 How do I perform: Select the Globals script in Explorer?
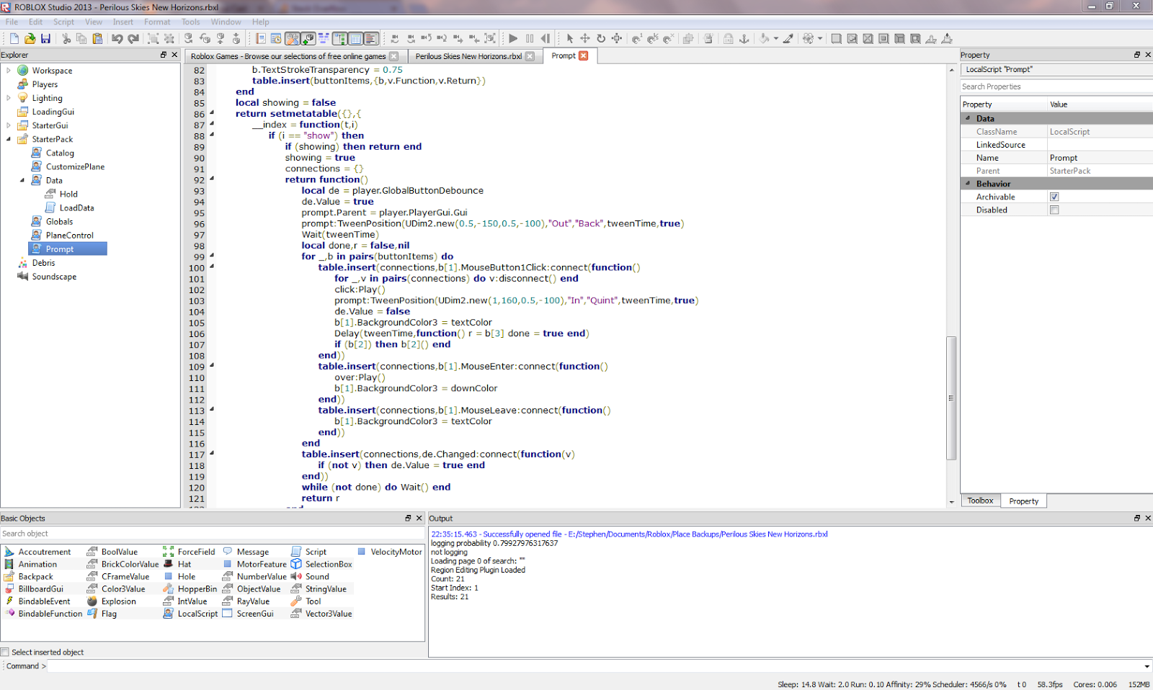pyautogui.click(x=59, y=222)
